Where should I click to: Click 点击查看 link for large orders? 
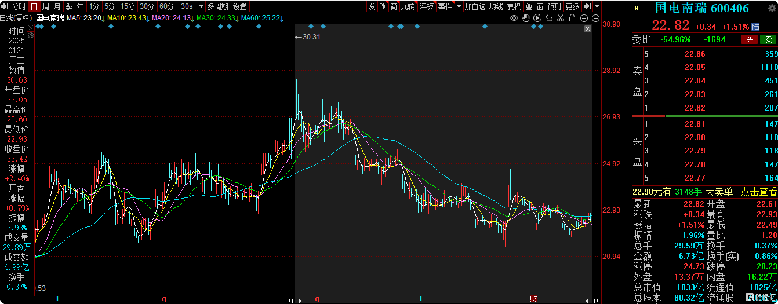click(x=759, y=192)
